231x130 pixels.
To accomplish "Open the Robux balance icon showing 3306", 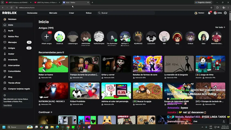I will click(x=215, y=13).
